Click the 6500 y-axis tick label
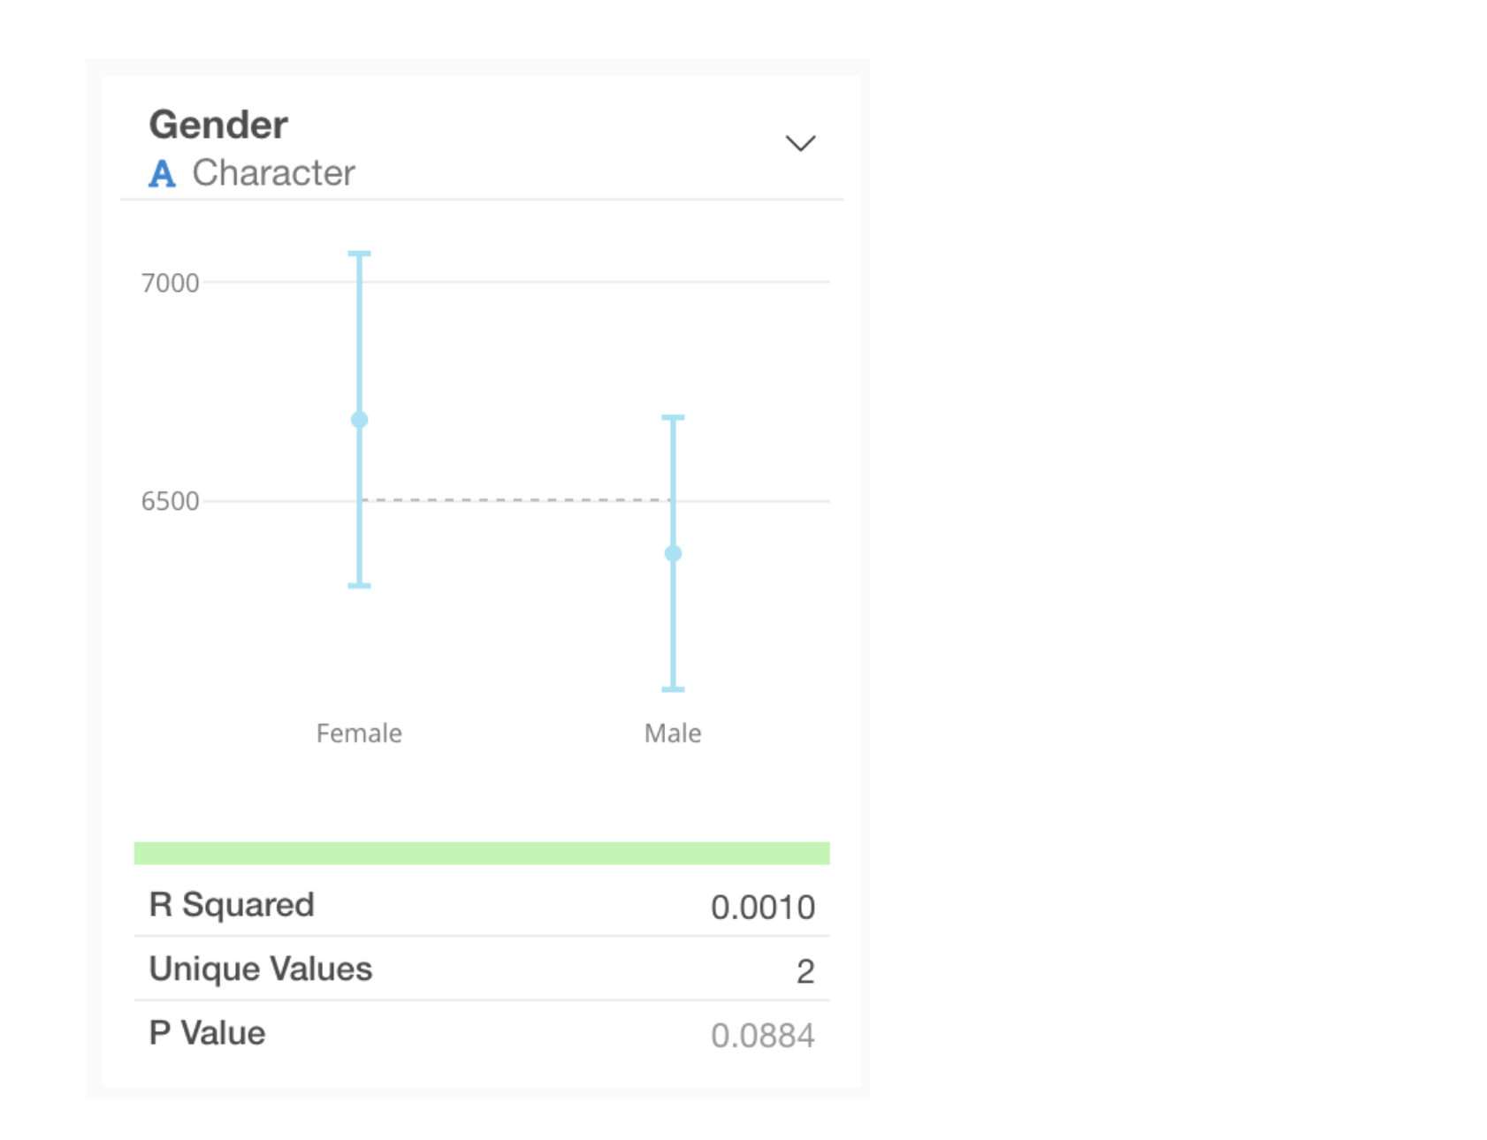Screen dimensions: 1487x1140 click(171, 501)
